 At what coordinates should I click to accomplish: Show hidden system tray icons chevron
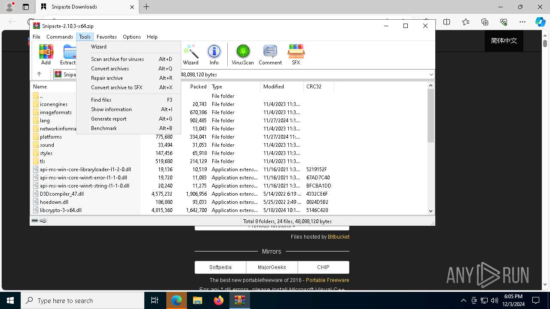463,300
